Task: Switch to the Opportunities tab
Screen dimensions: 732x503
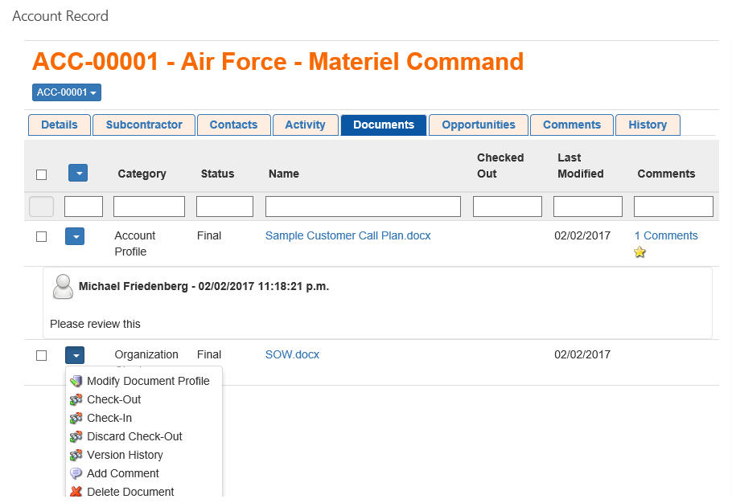Action: click(479, 125)
